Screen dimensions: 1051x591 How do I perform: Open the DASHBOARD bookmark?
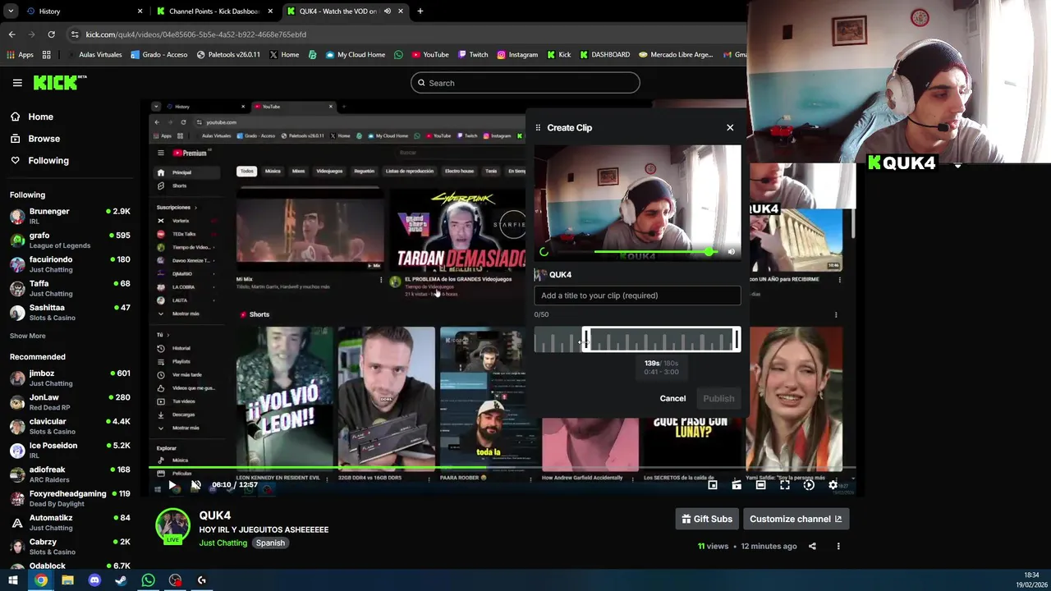(x=604, y=55)
